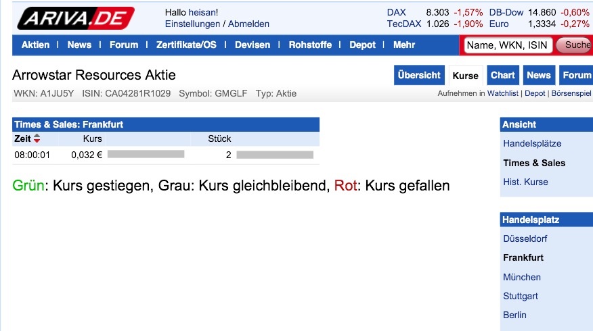
Task: Select Hist. Kurse in Ansicht panel
Action: (525, 182)
